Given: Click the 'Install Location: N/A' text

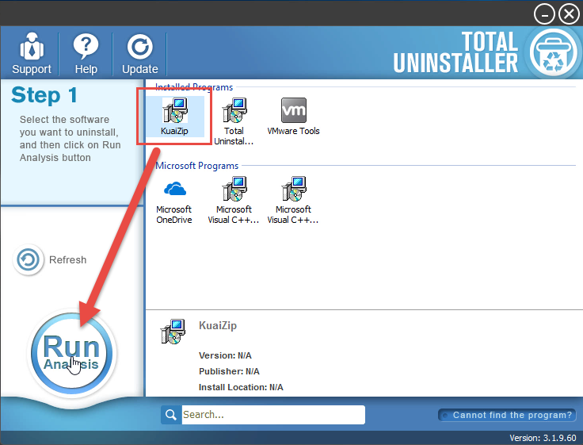Looking at the screenshot, I should [241, 387].
